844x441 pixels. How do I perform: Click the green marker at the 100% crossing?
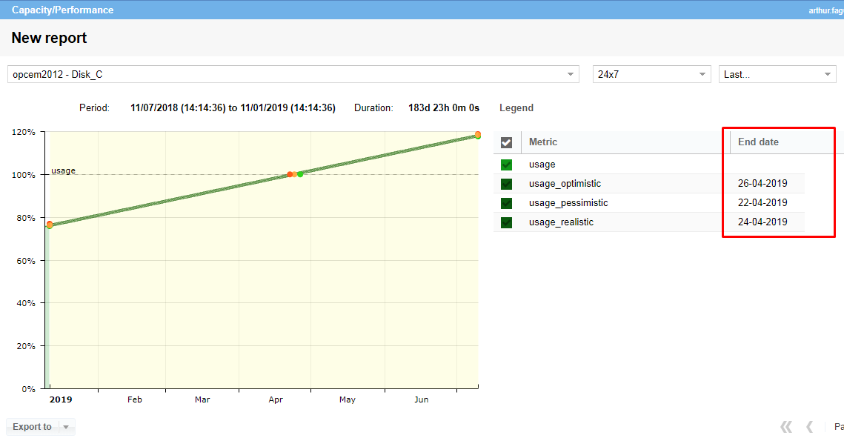[x=300, y=174]
